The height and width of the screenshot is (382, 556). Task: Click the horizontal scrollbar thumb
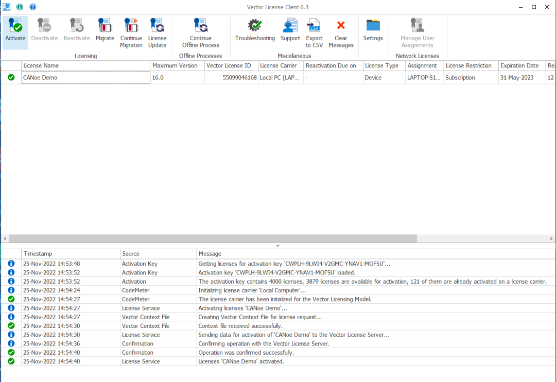[x=213, y=238]
